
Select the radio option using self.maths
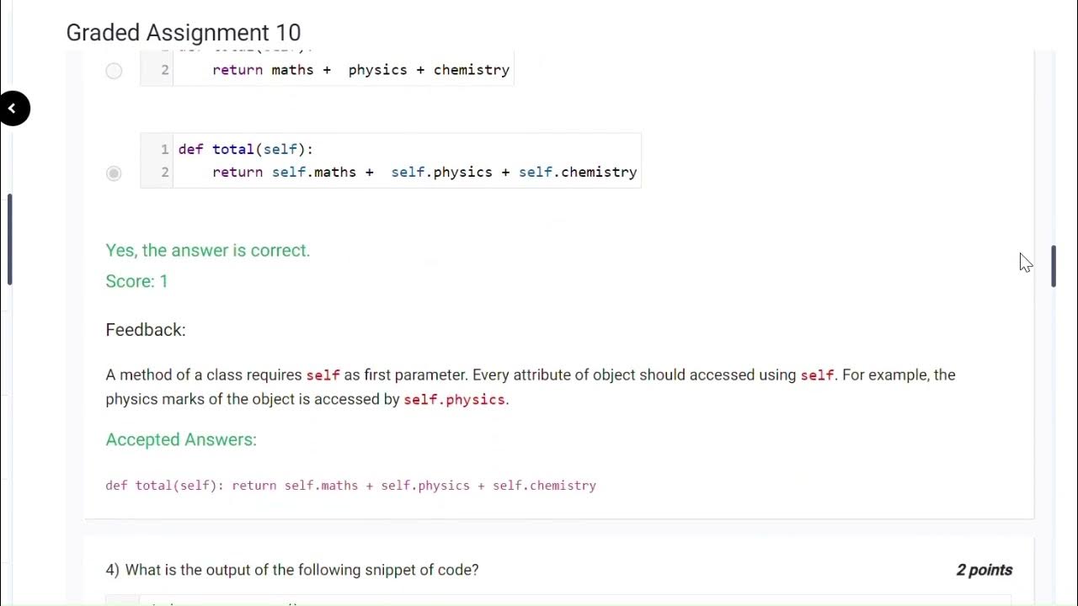pyautogui.click(x=114, y=173)
